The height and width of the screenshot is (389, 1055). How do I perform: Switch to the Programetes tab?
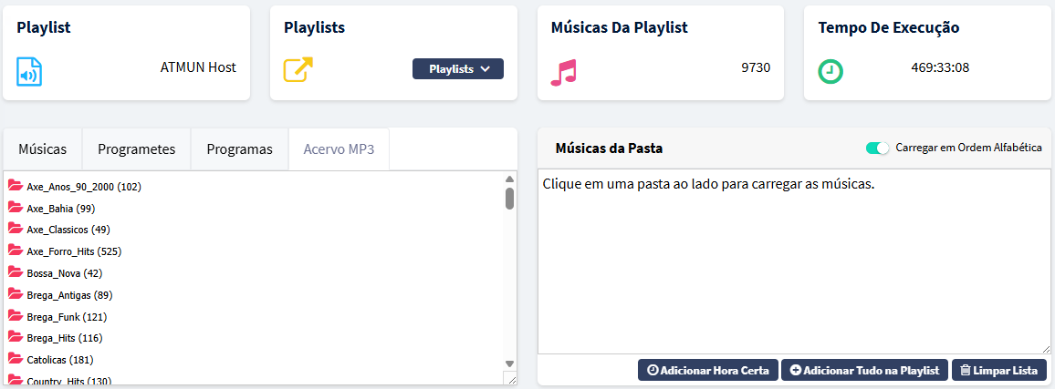136,149
